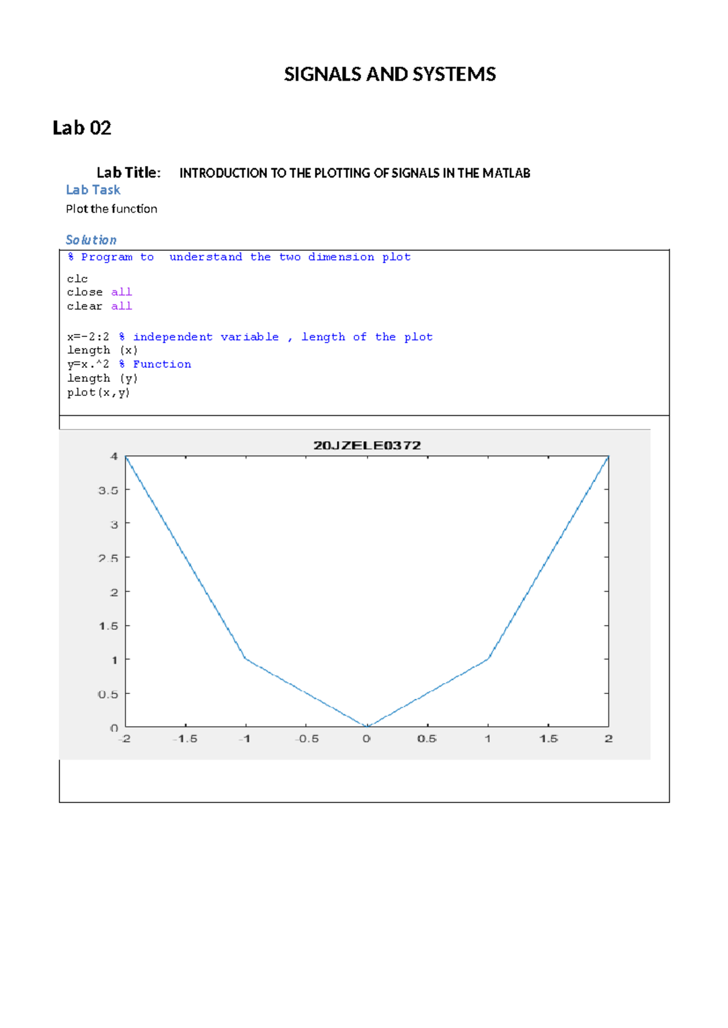The image size is (728, 1028).
Task: Click the y-axis label '4'
Action: (x=114, y=456)
